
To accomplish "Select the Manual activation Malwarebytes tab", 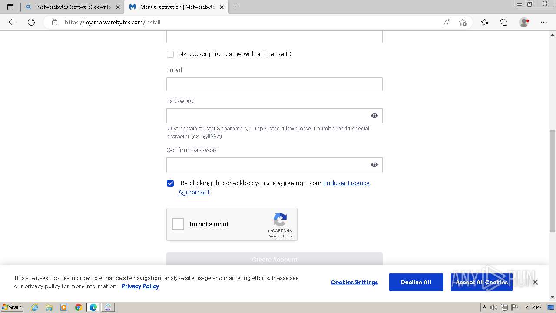I will 176,7.
